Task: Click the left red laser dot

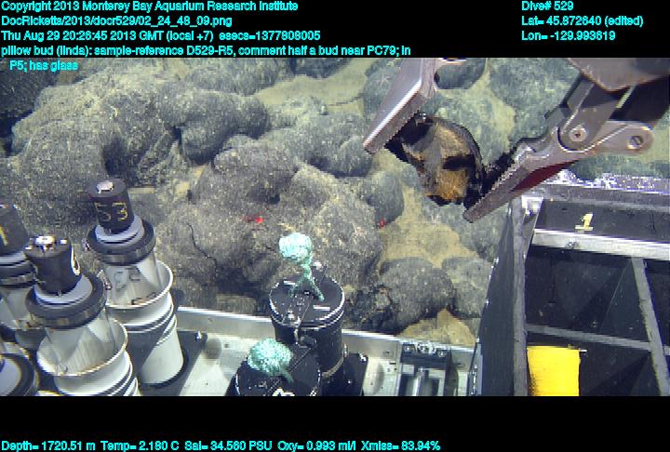Action: point(250,220)
